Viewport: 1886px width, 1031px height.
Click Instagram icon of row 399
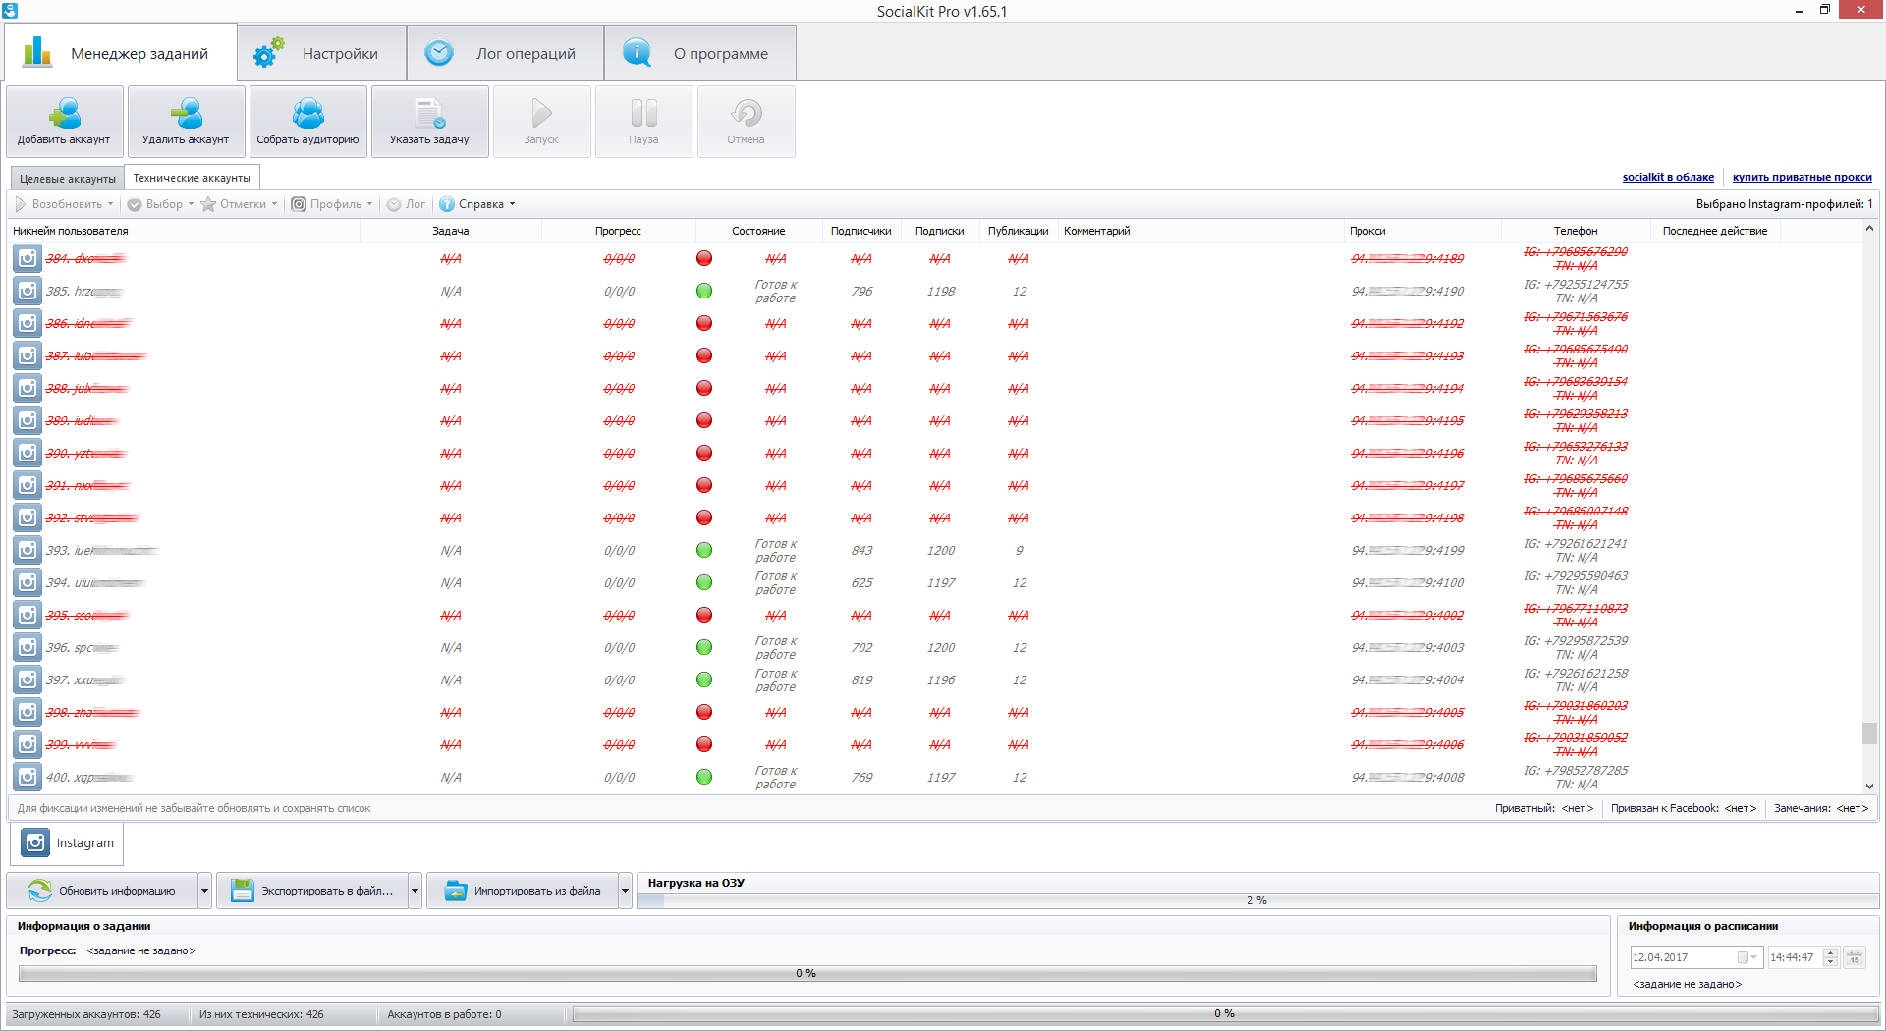click(x=28, y=744)
